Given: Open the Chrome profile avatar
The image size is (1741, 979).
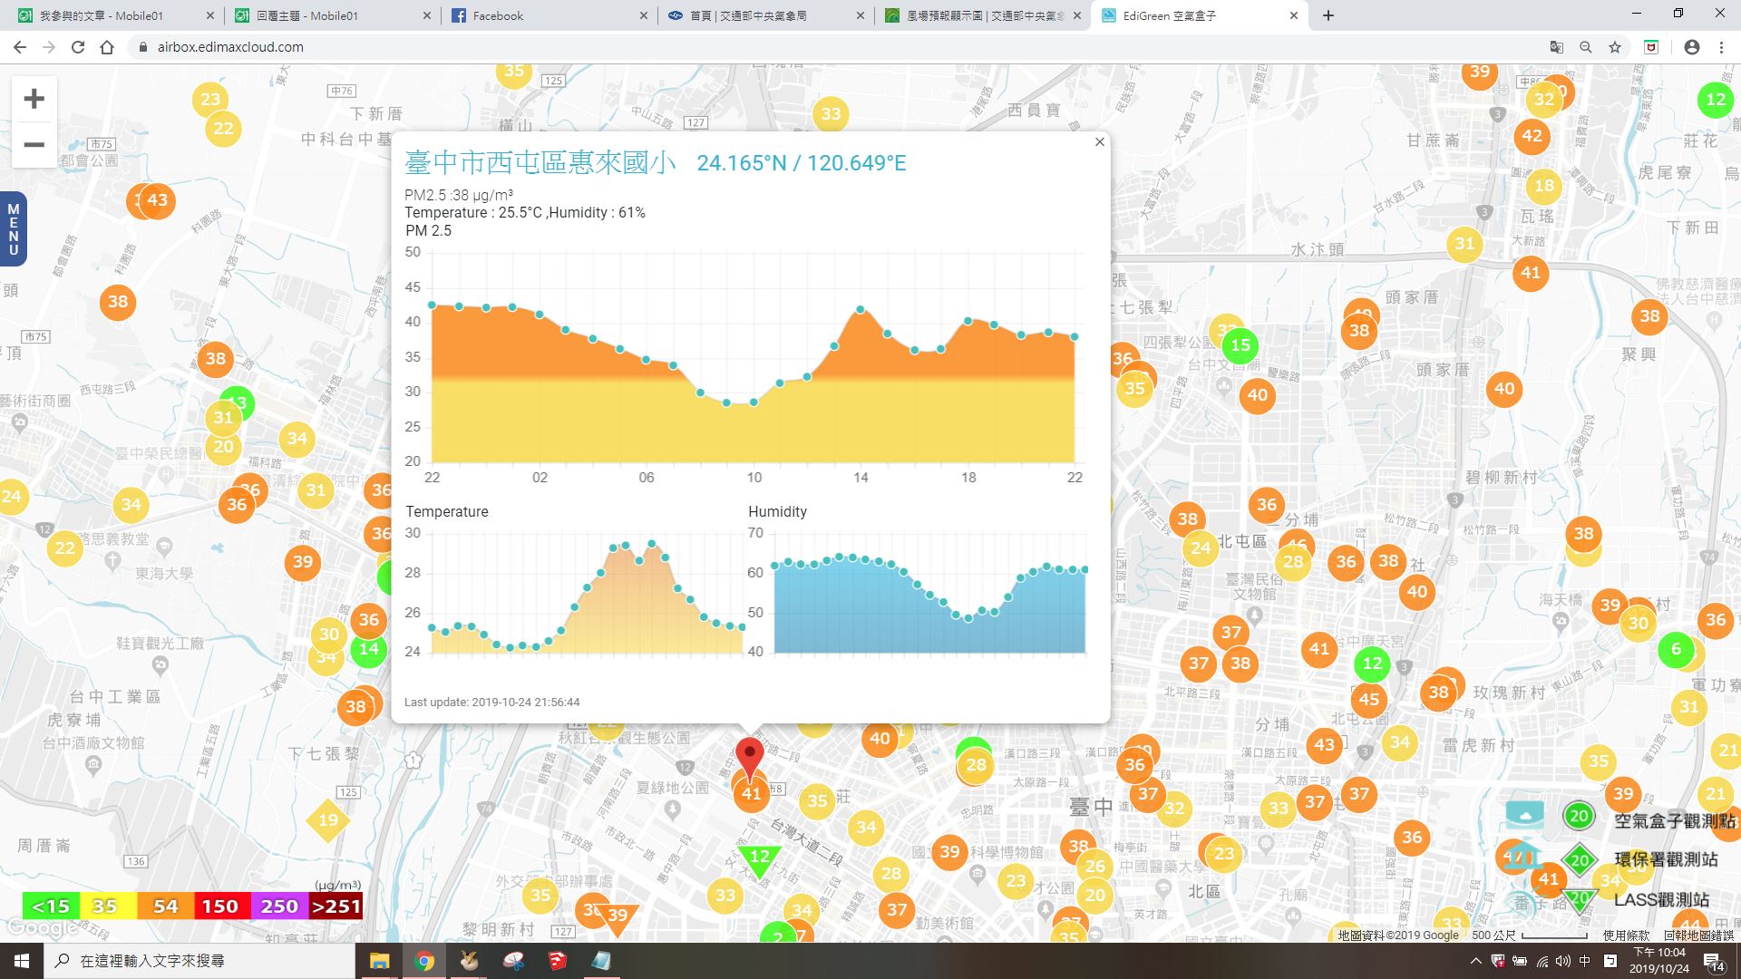Looking at the screenshot, I should [x=1691, y=47].
